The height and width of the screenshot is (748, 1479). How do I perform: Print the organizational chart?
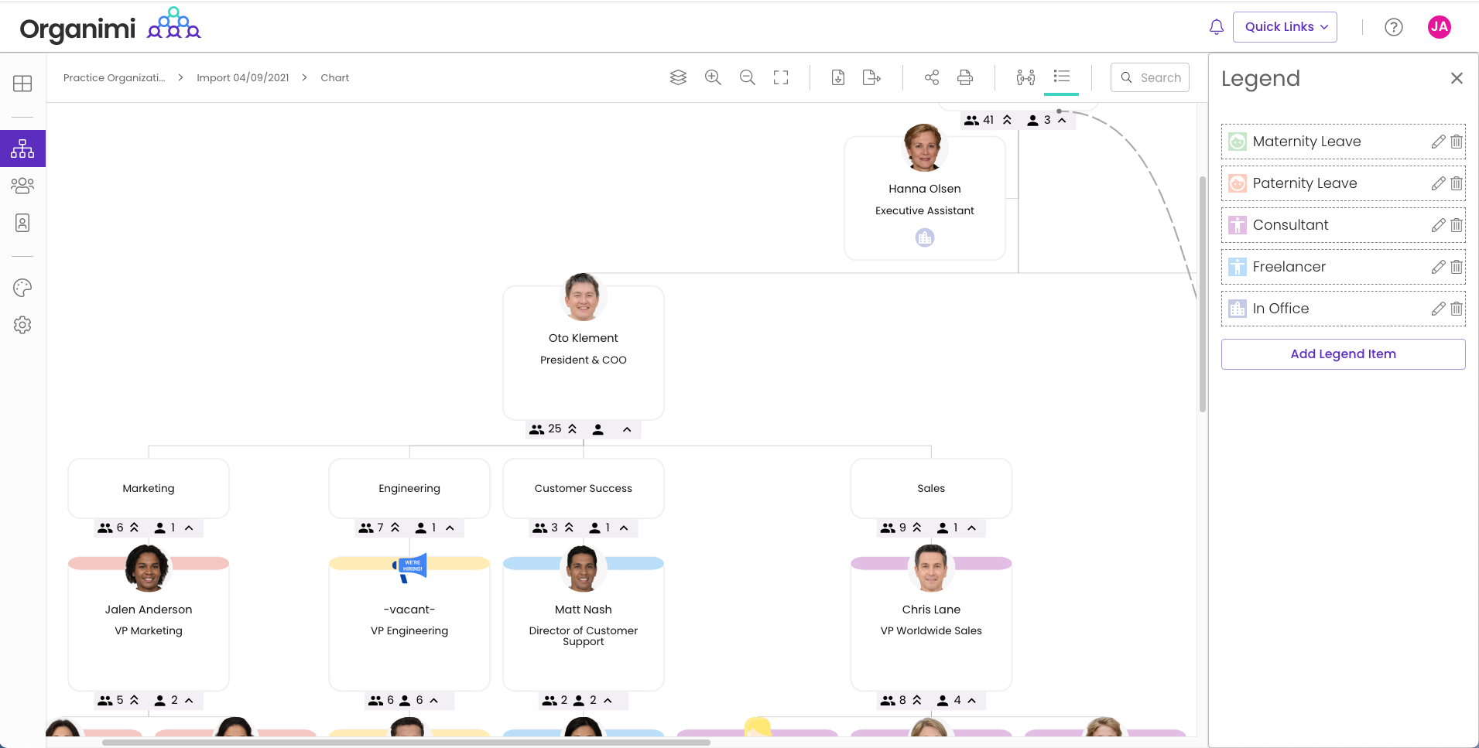coord(964,77)
